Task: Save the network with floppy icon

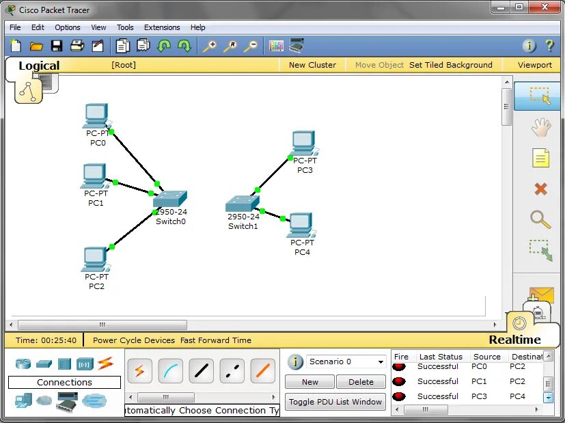Action: pos(57,46)
